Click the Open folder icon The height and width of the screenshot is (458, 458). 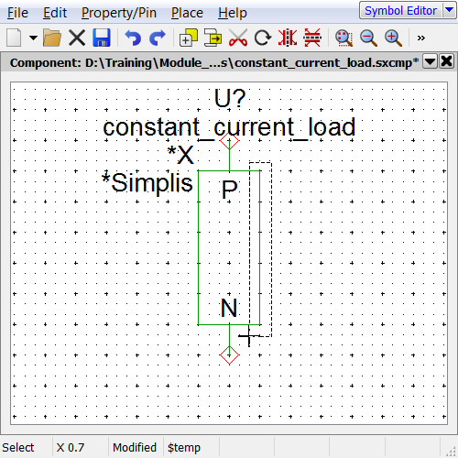point(52,38)
